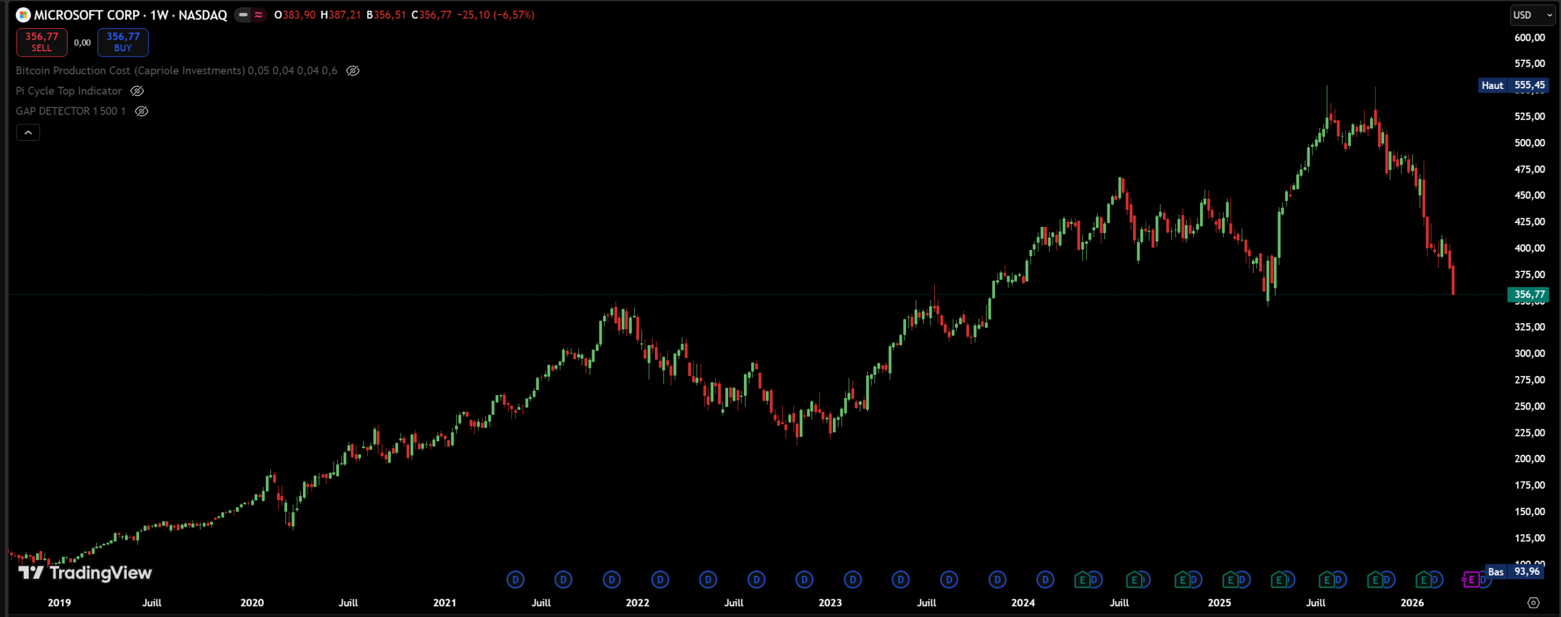The width and height of the screenshot is (1561, 617).
Task: Collapse the indicator legend with the chevron
Action: point(28,132)
